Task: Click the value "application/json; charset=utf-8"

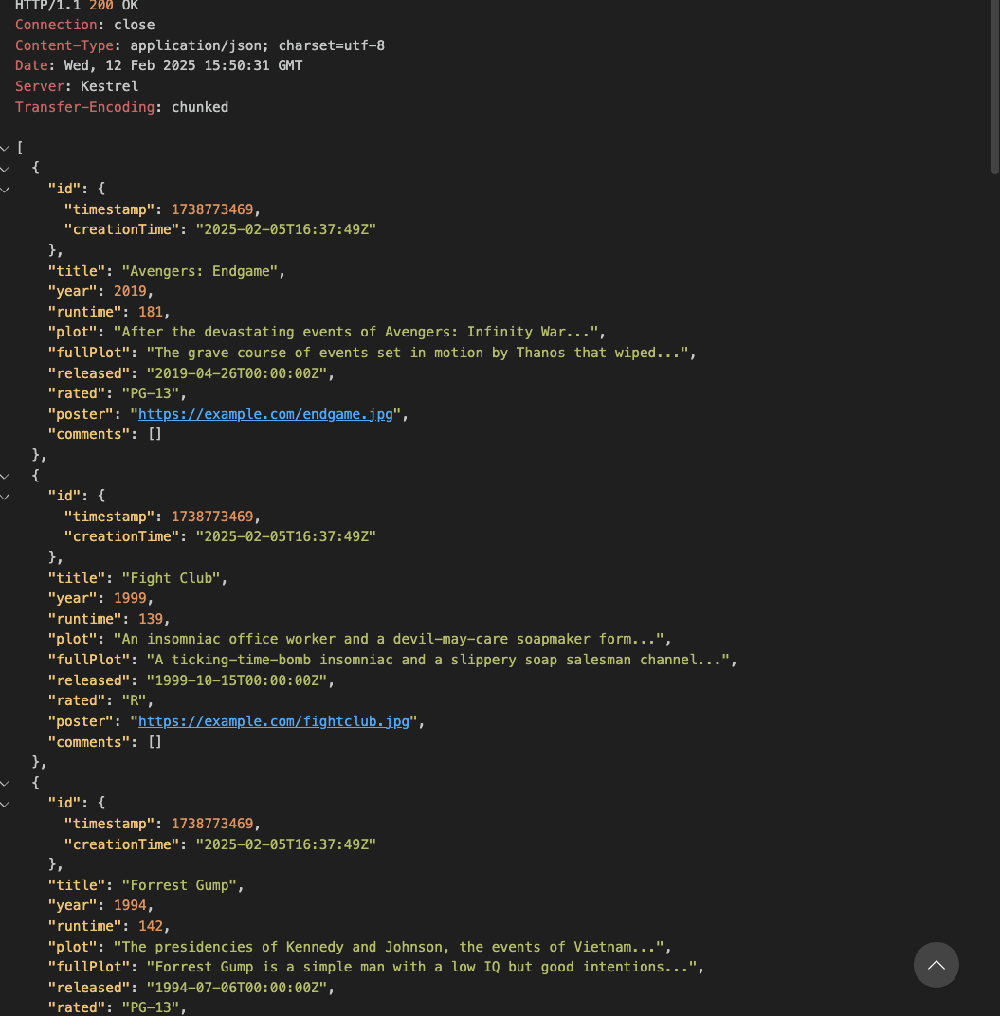Action: (x=257, y=45)
